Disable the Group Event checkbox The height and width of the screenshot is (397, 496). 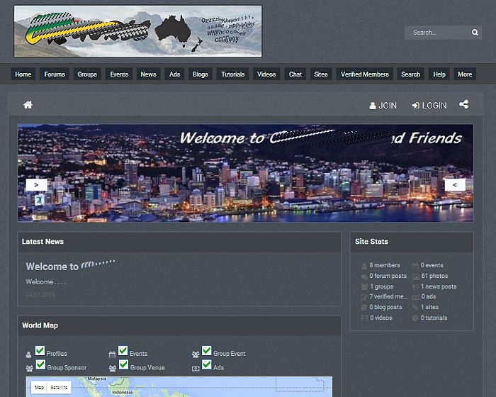[207, 351]
